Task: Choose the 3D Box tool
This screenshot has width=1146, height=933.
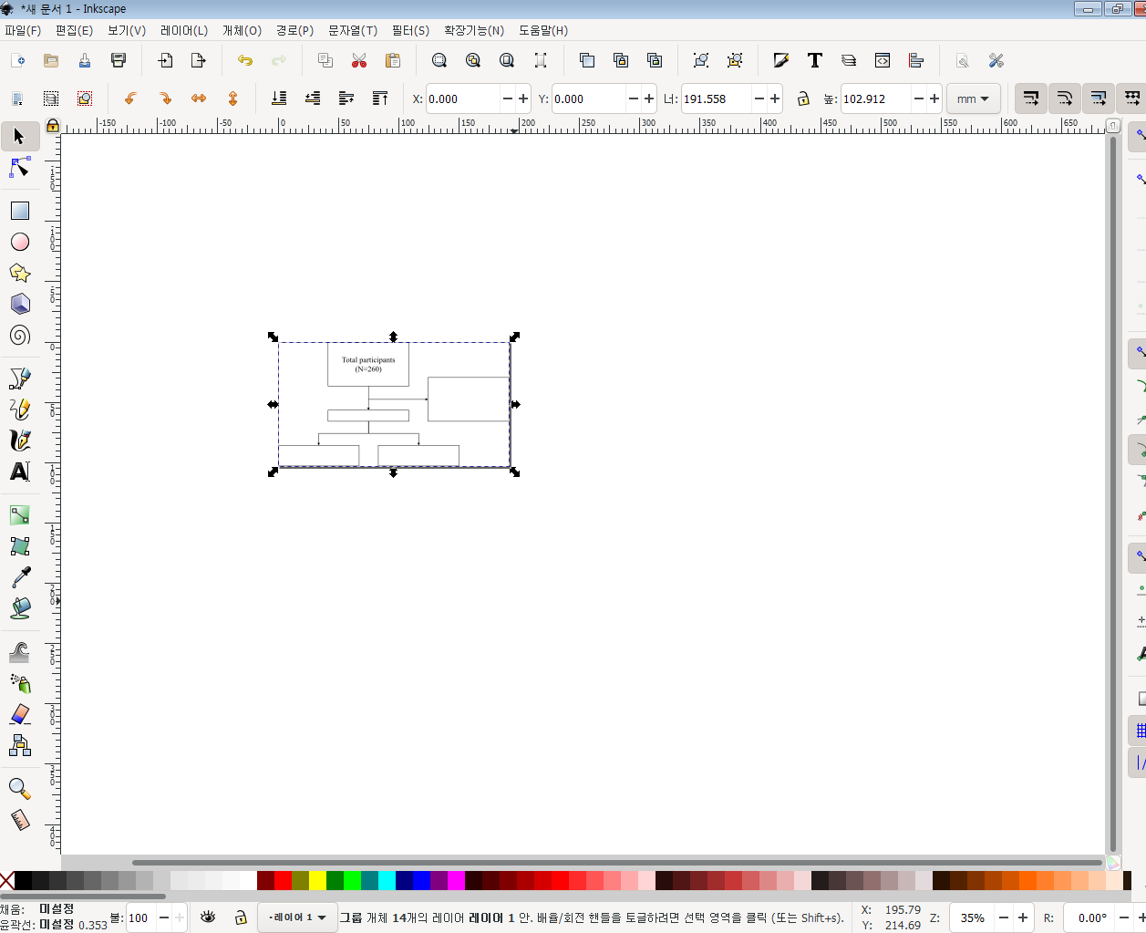Action: (x=19, y=304)
